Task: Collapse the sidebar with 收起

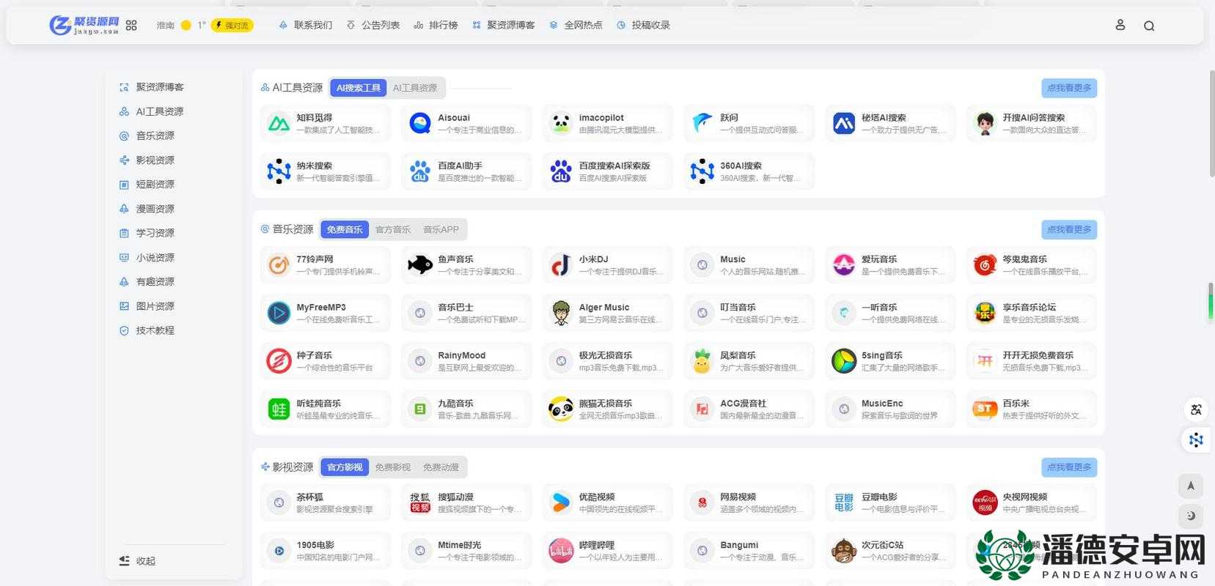Action: coord(137,561)
